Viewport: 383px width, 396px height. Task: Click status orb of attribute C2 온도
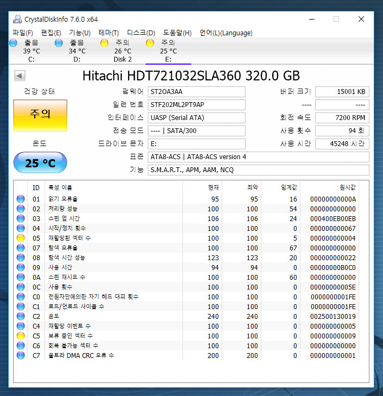[x=21, y=316]
